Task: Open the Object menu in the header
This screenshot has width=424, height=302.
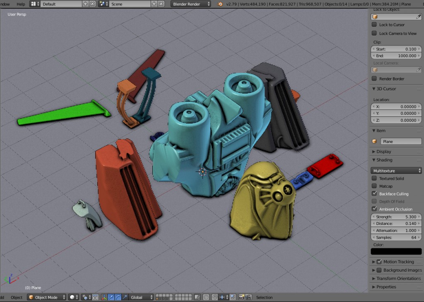Action: [16, 297]
